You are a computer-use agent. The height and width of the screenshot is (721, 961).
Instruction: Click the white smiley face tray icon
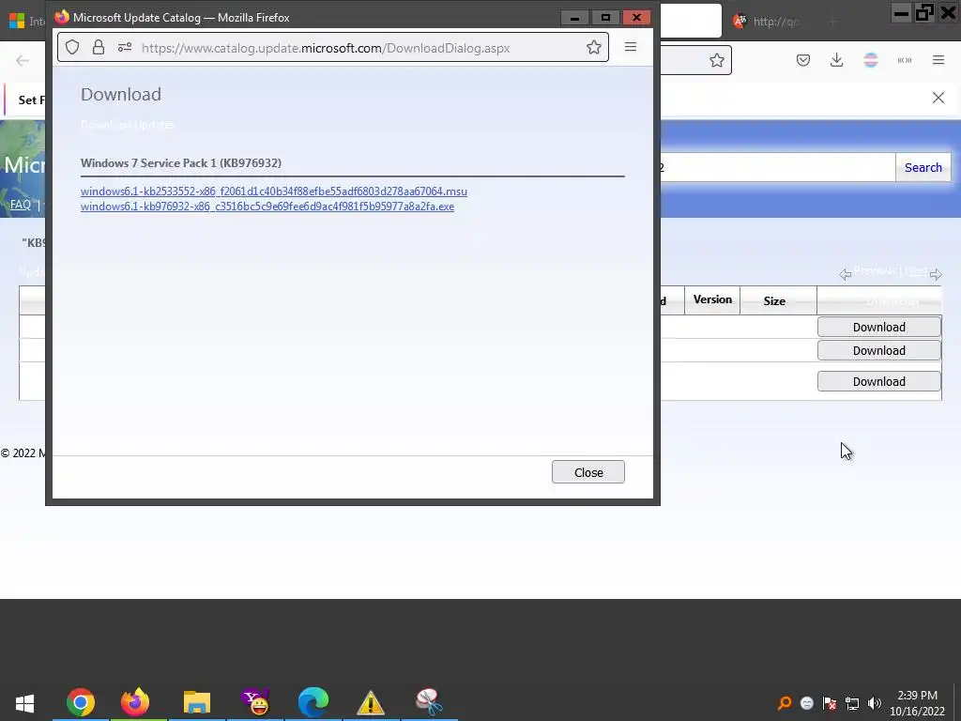point(806,703)
